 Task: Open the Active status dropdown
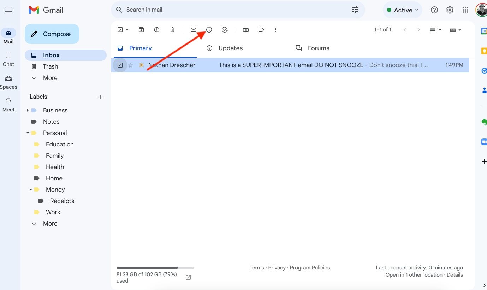[x=403, y=10]
